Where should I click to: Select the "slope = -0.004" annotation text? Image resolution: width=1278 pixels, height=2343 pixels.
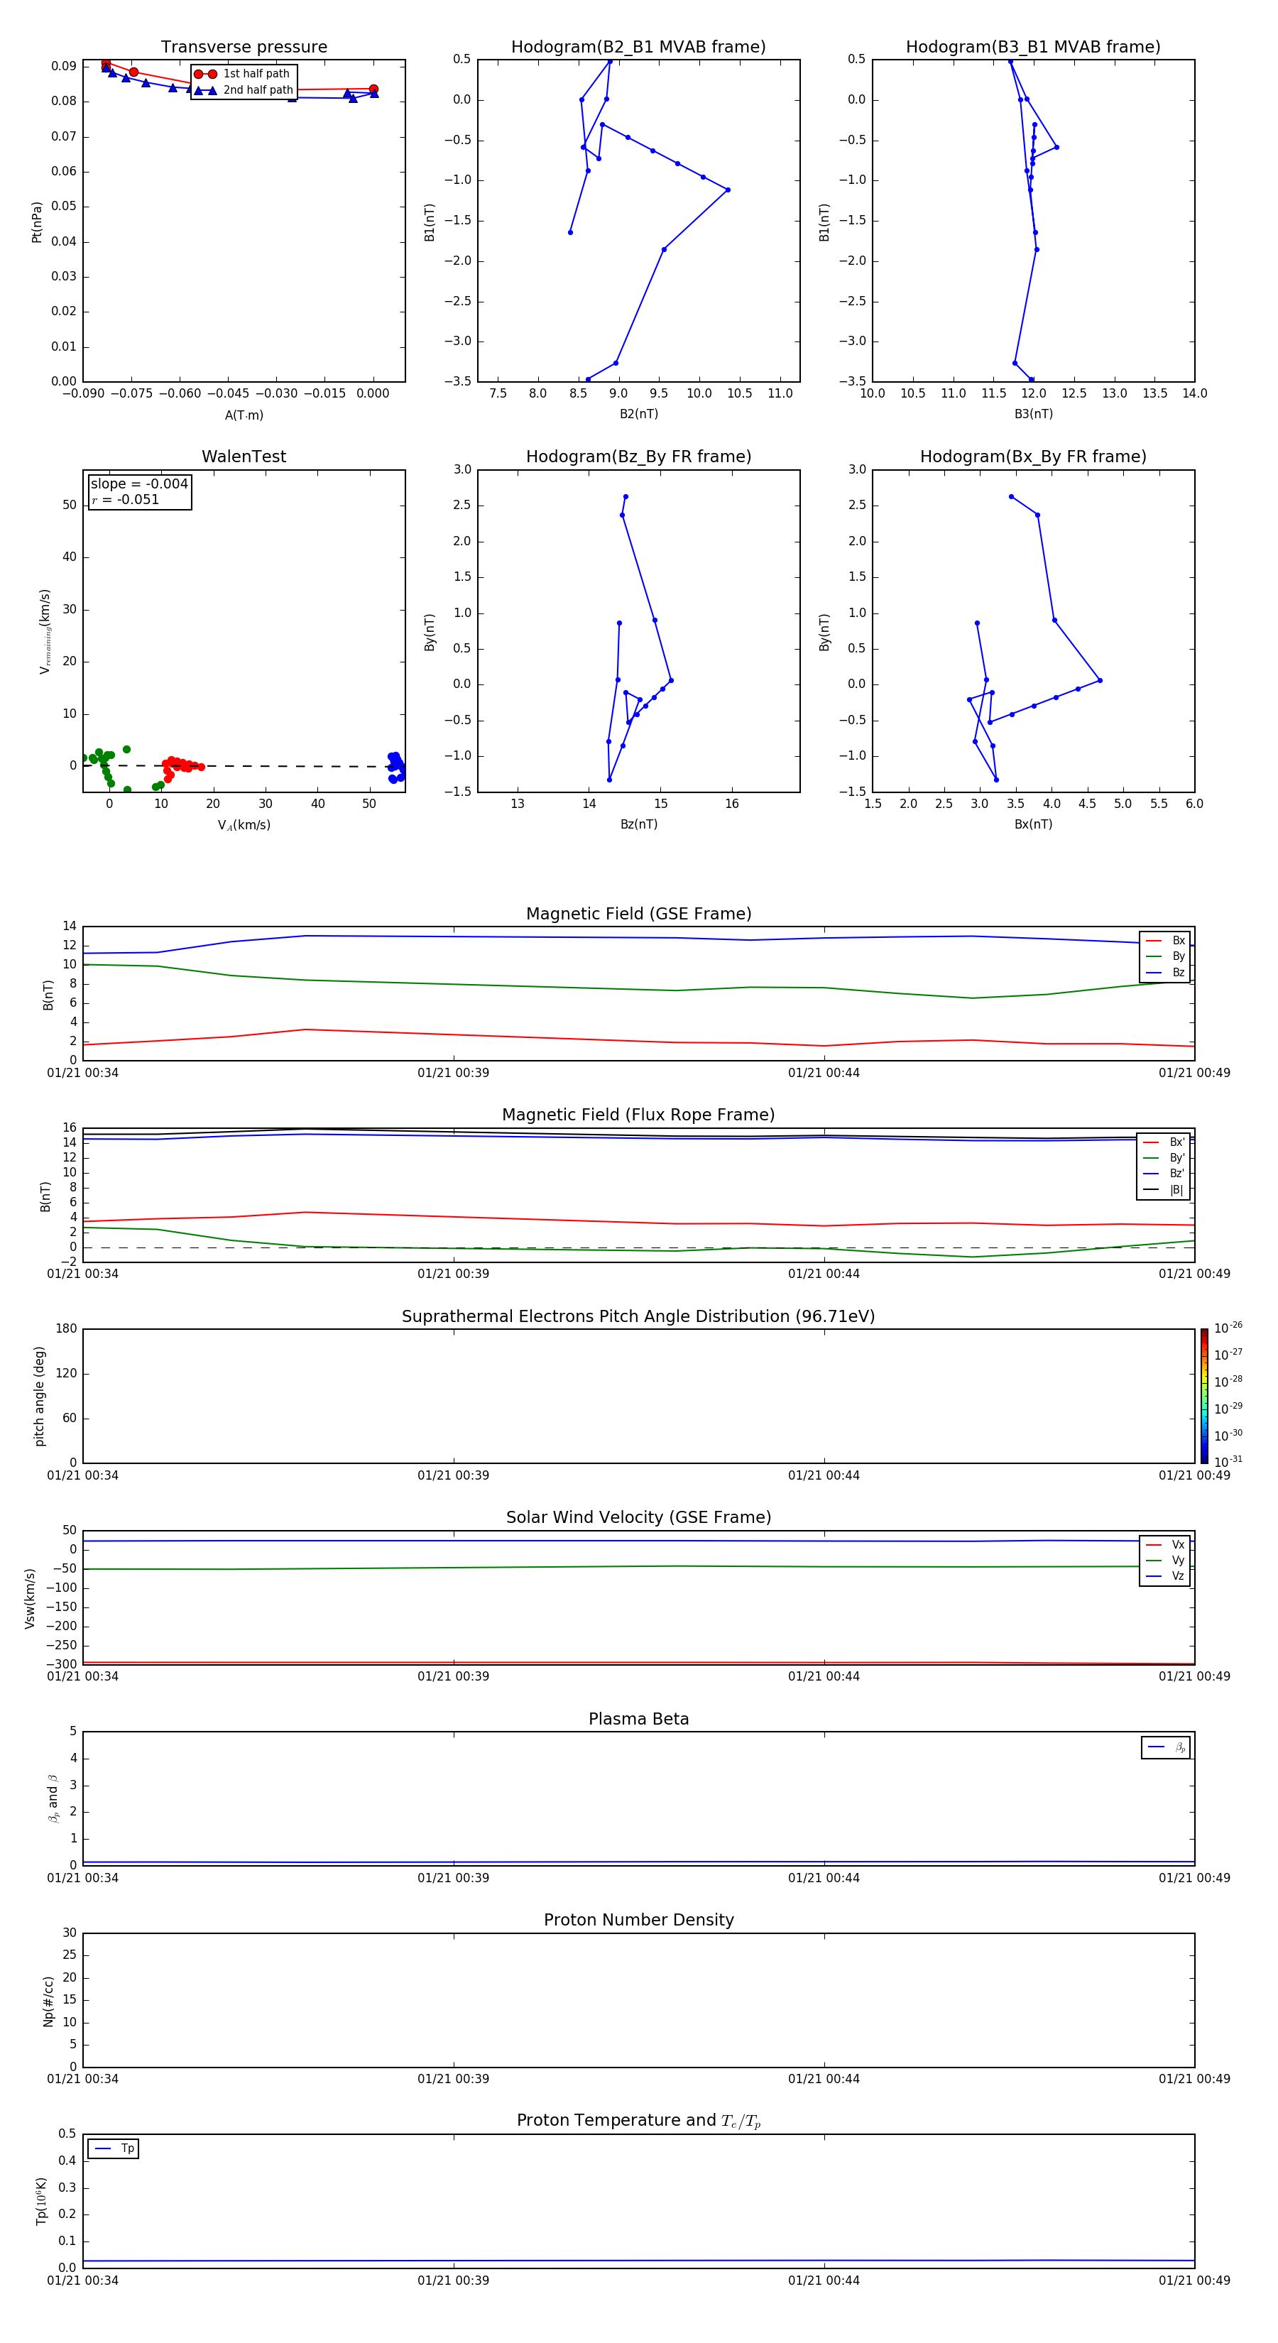click(139, 484)
